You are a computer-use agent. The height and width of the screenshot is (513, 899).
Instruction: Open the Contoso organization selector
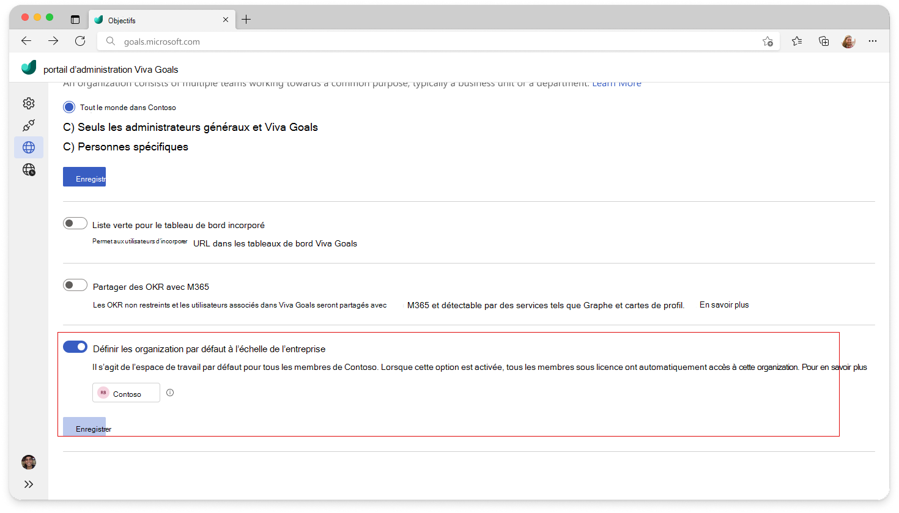126,393
